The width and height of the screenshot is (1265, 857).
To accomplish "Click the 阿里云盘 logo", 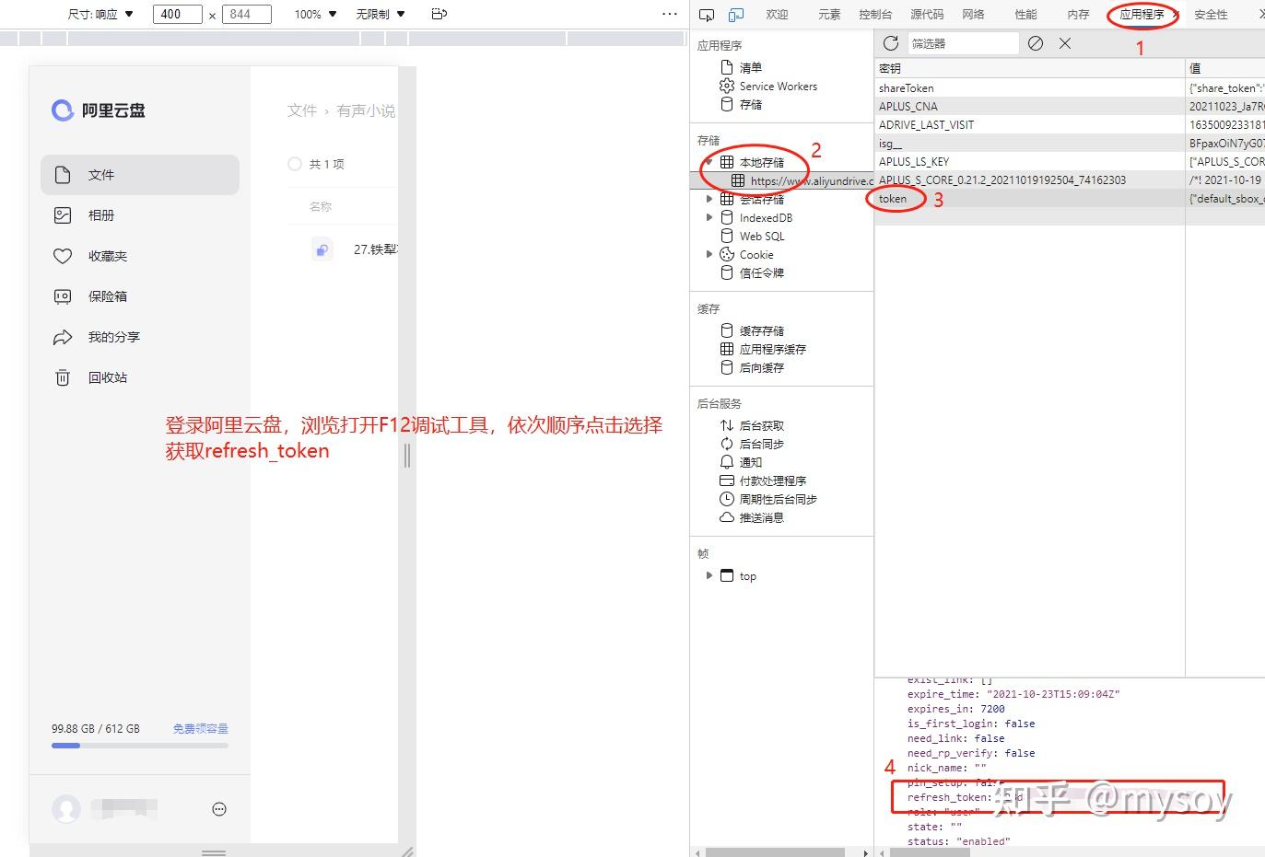I will point(99,110).
